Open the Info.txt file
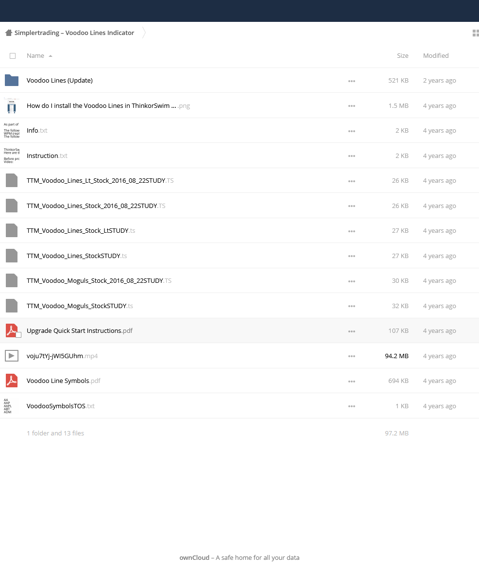This screenshot has width=479, height=572. click(x=37, y=130)
